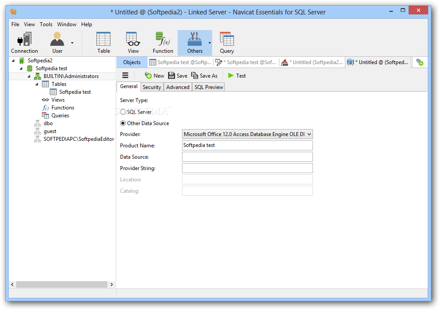Collapse the Softpedia2 server node
Viewport: 440px width, 310px height.
[x=13, y=61]
